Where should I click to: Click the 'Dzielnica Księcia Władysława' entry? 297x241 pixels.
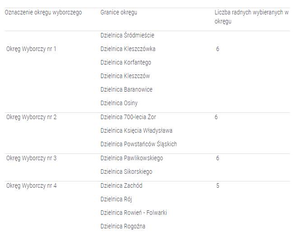coord(136,131)
